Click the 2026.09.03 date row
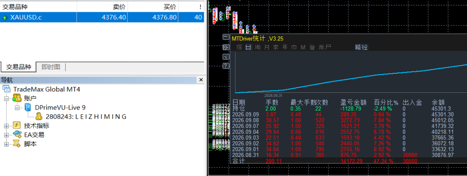The width and height of the screenshot is (467, 176). tap(246, 137)
